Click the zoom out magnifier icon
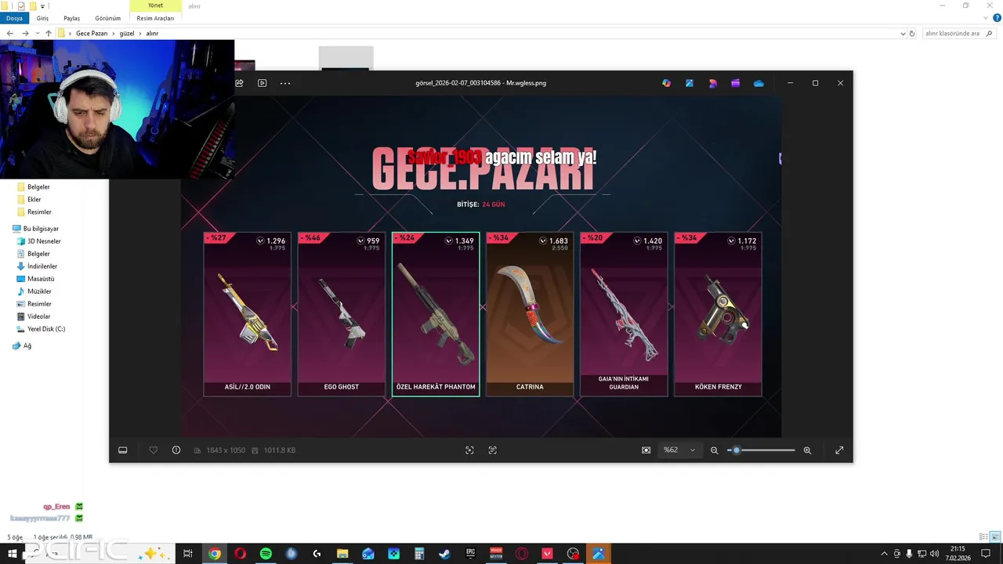 tap(714, 450)
